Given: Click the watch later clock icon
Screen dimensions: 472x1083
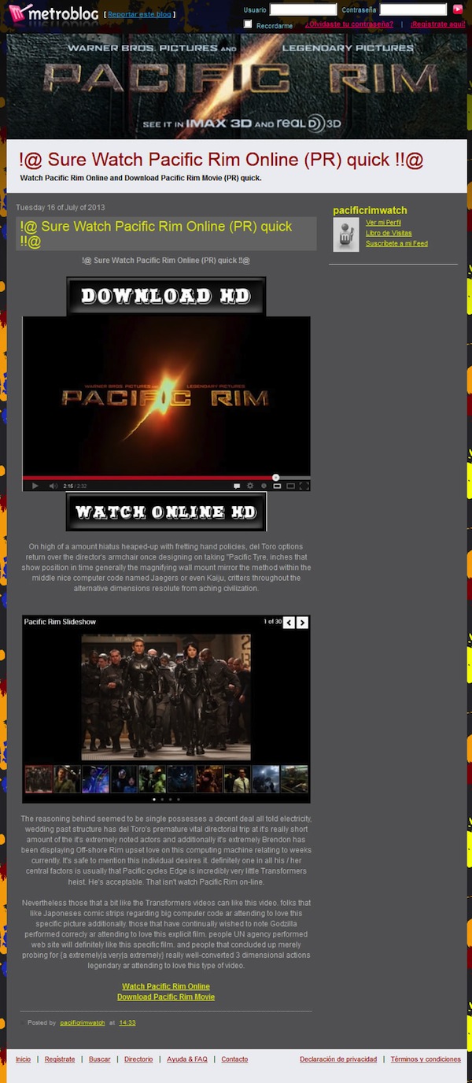Looking at the screenshot, I should coord(264,486).
